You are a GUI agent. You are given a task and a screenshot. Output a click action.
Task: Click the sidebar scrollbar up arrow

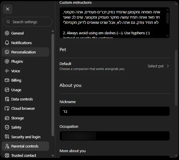tap(53, 31)
